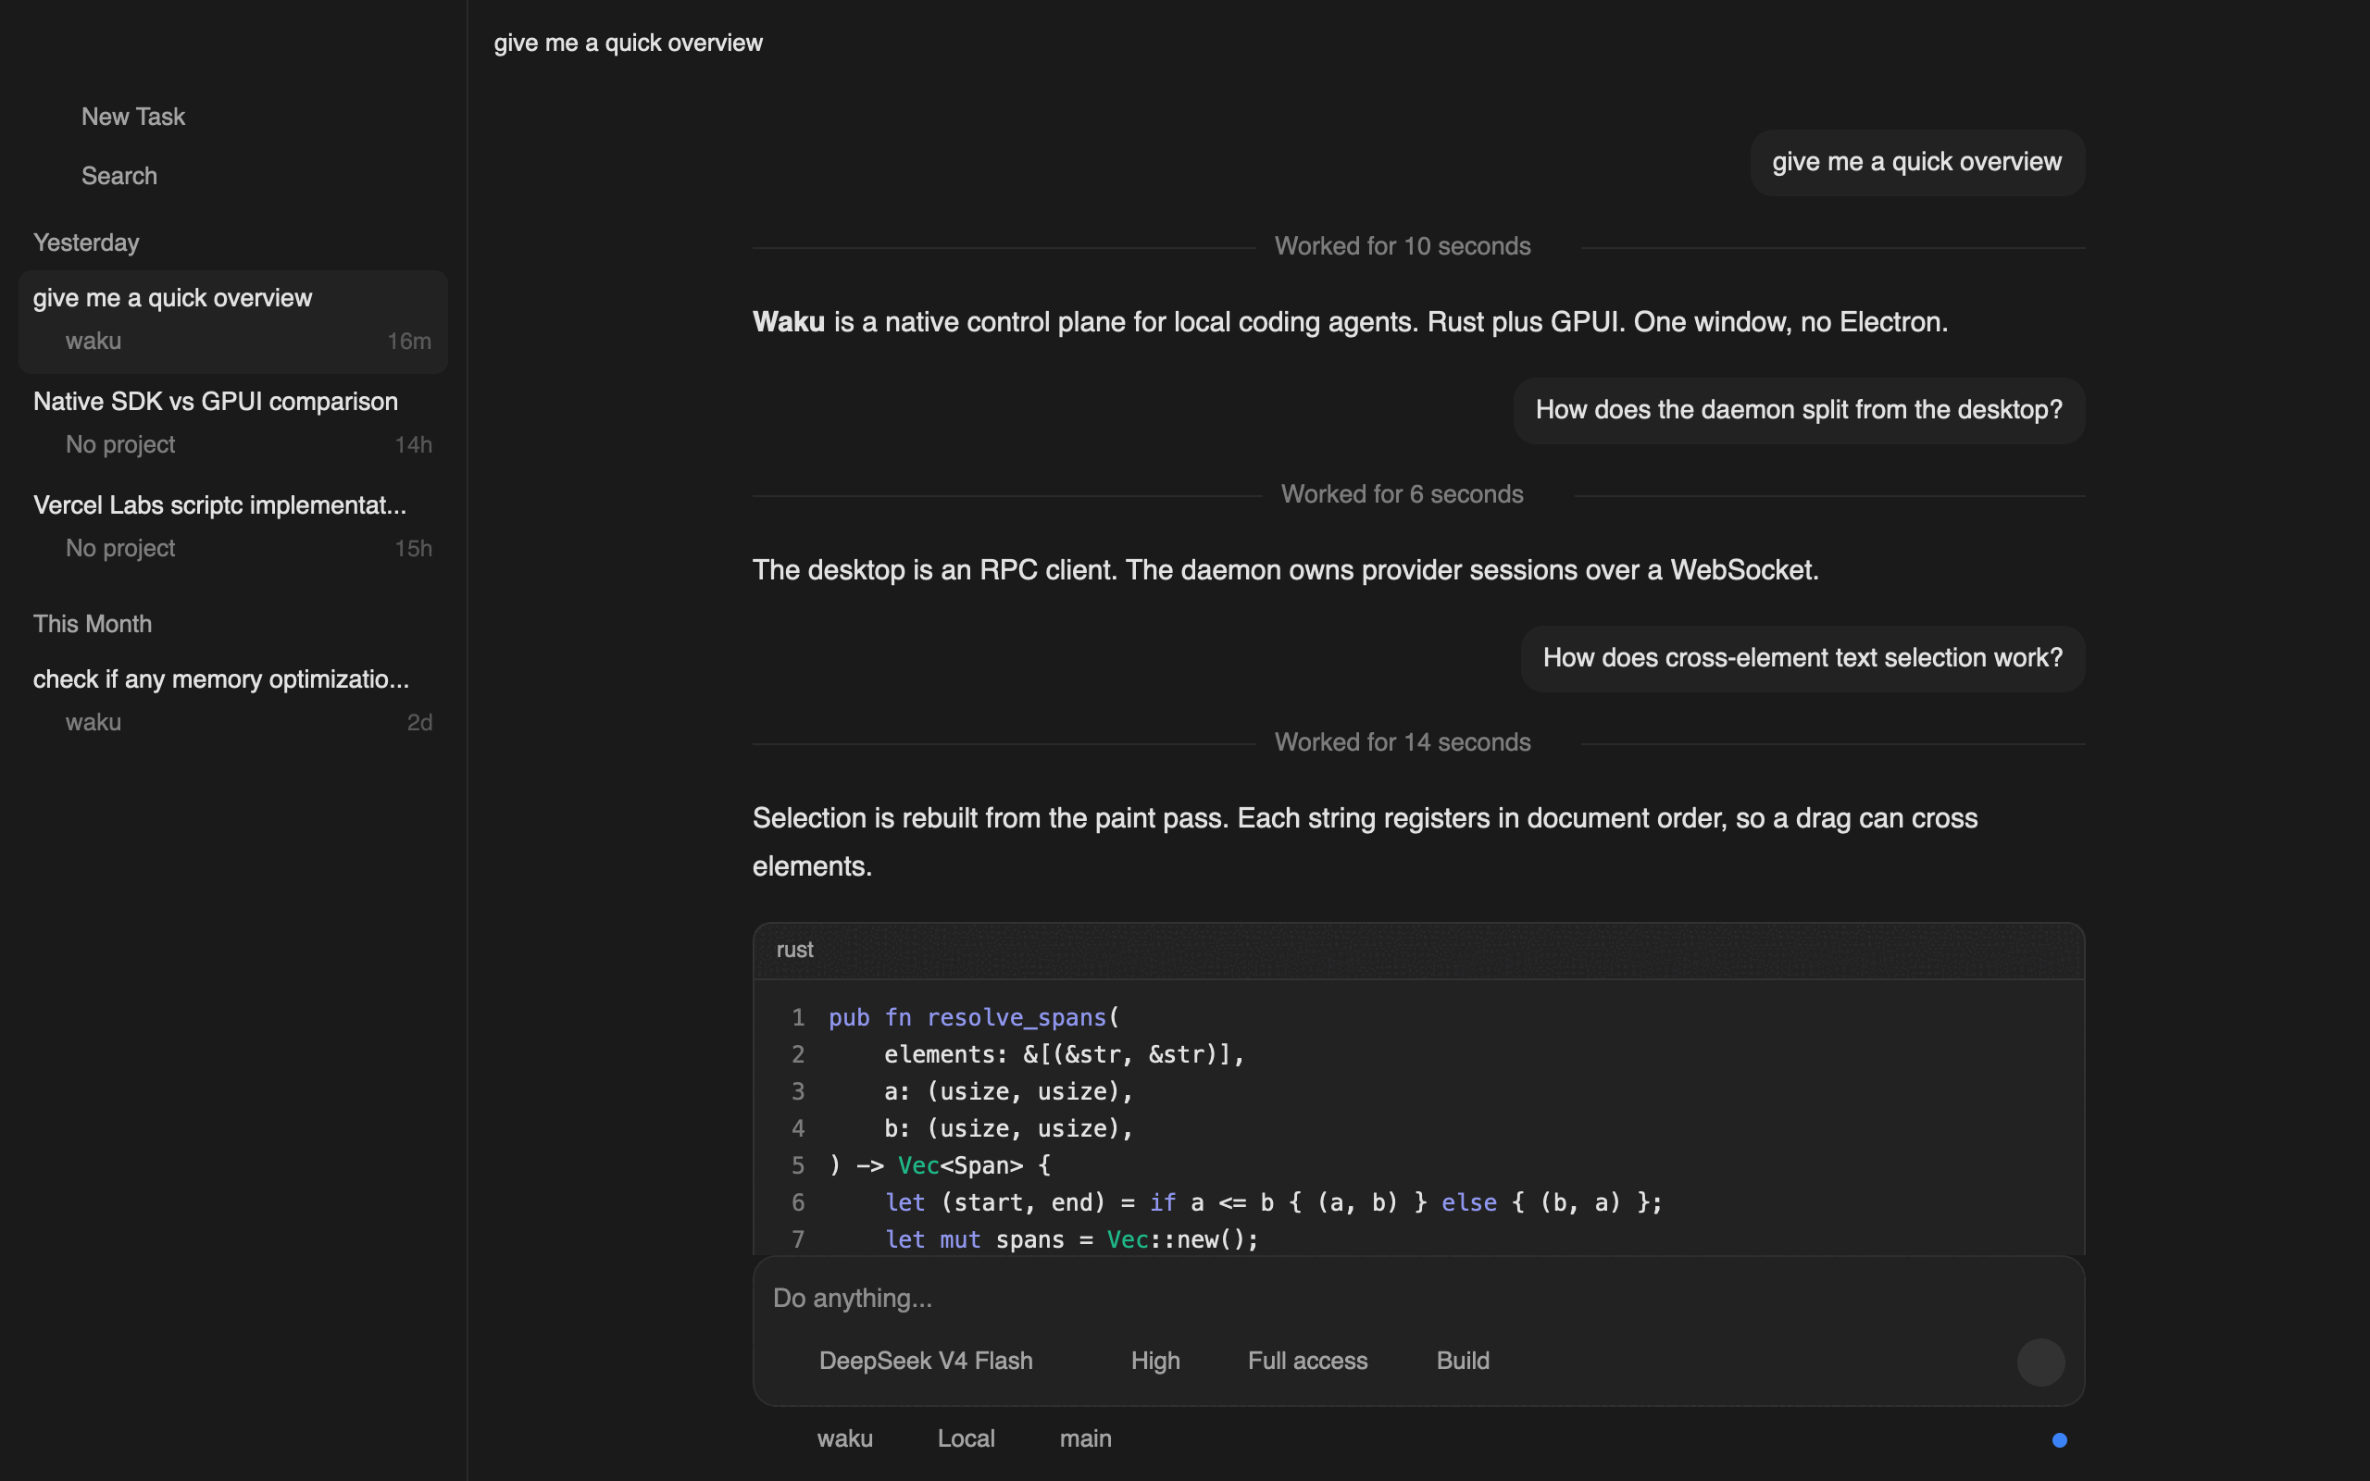This screenshot has width=2370, height=1481.
Task: Start a New Task from the sidebar
Action: pyautogui.click(x=133, y=117)
